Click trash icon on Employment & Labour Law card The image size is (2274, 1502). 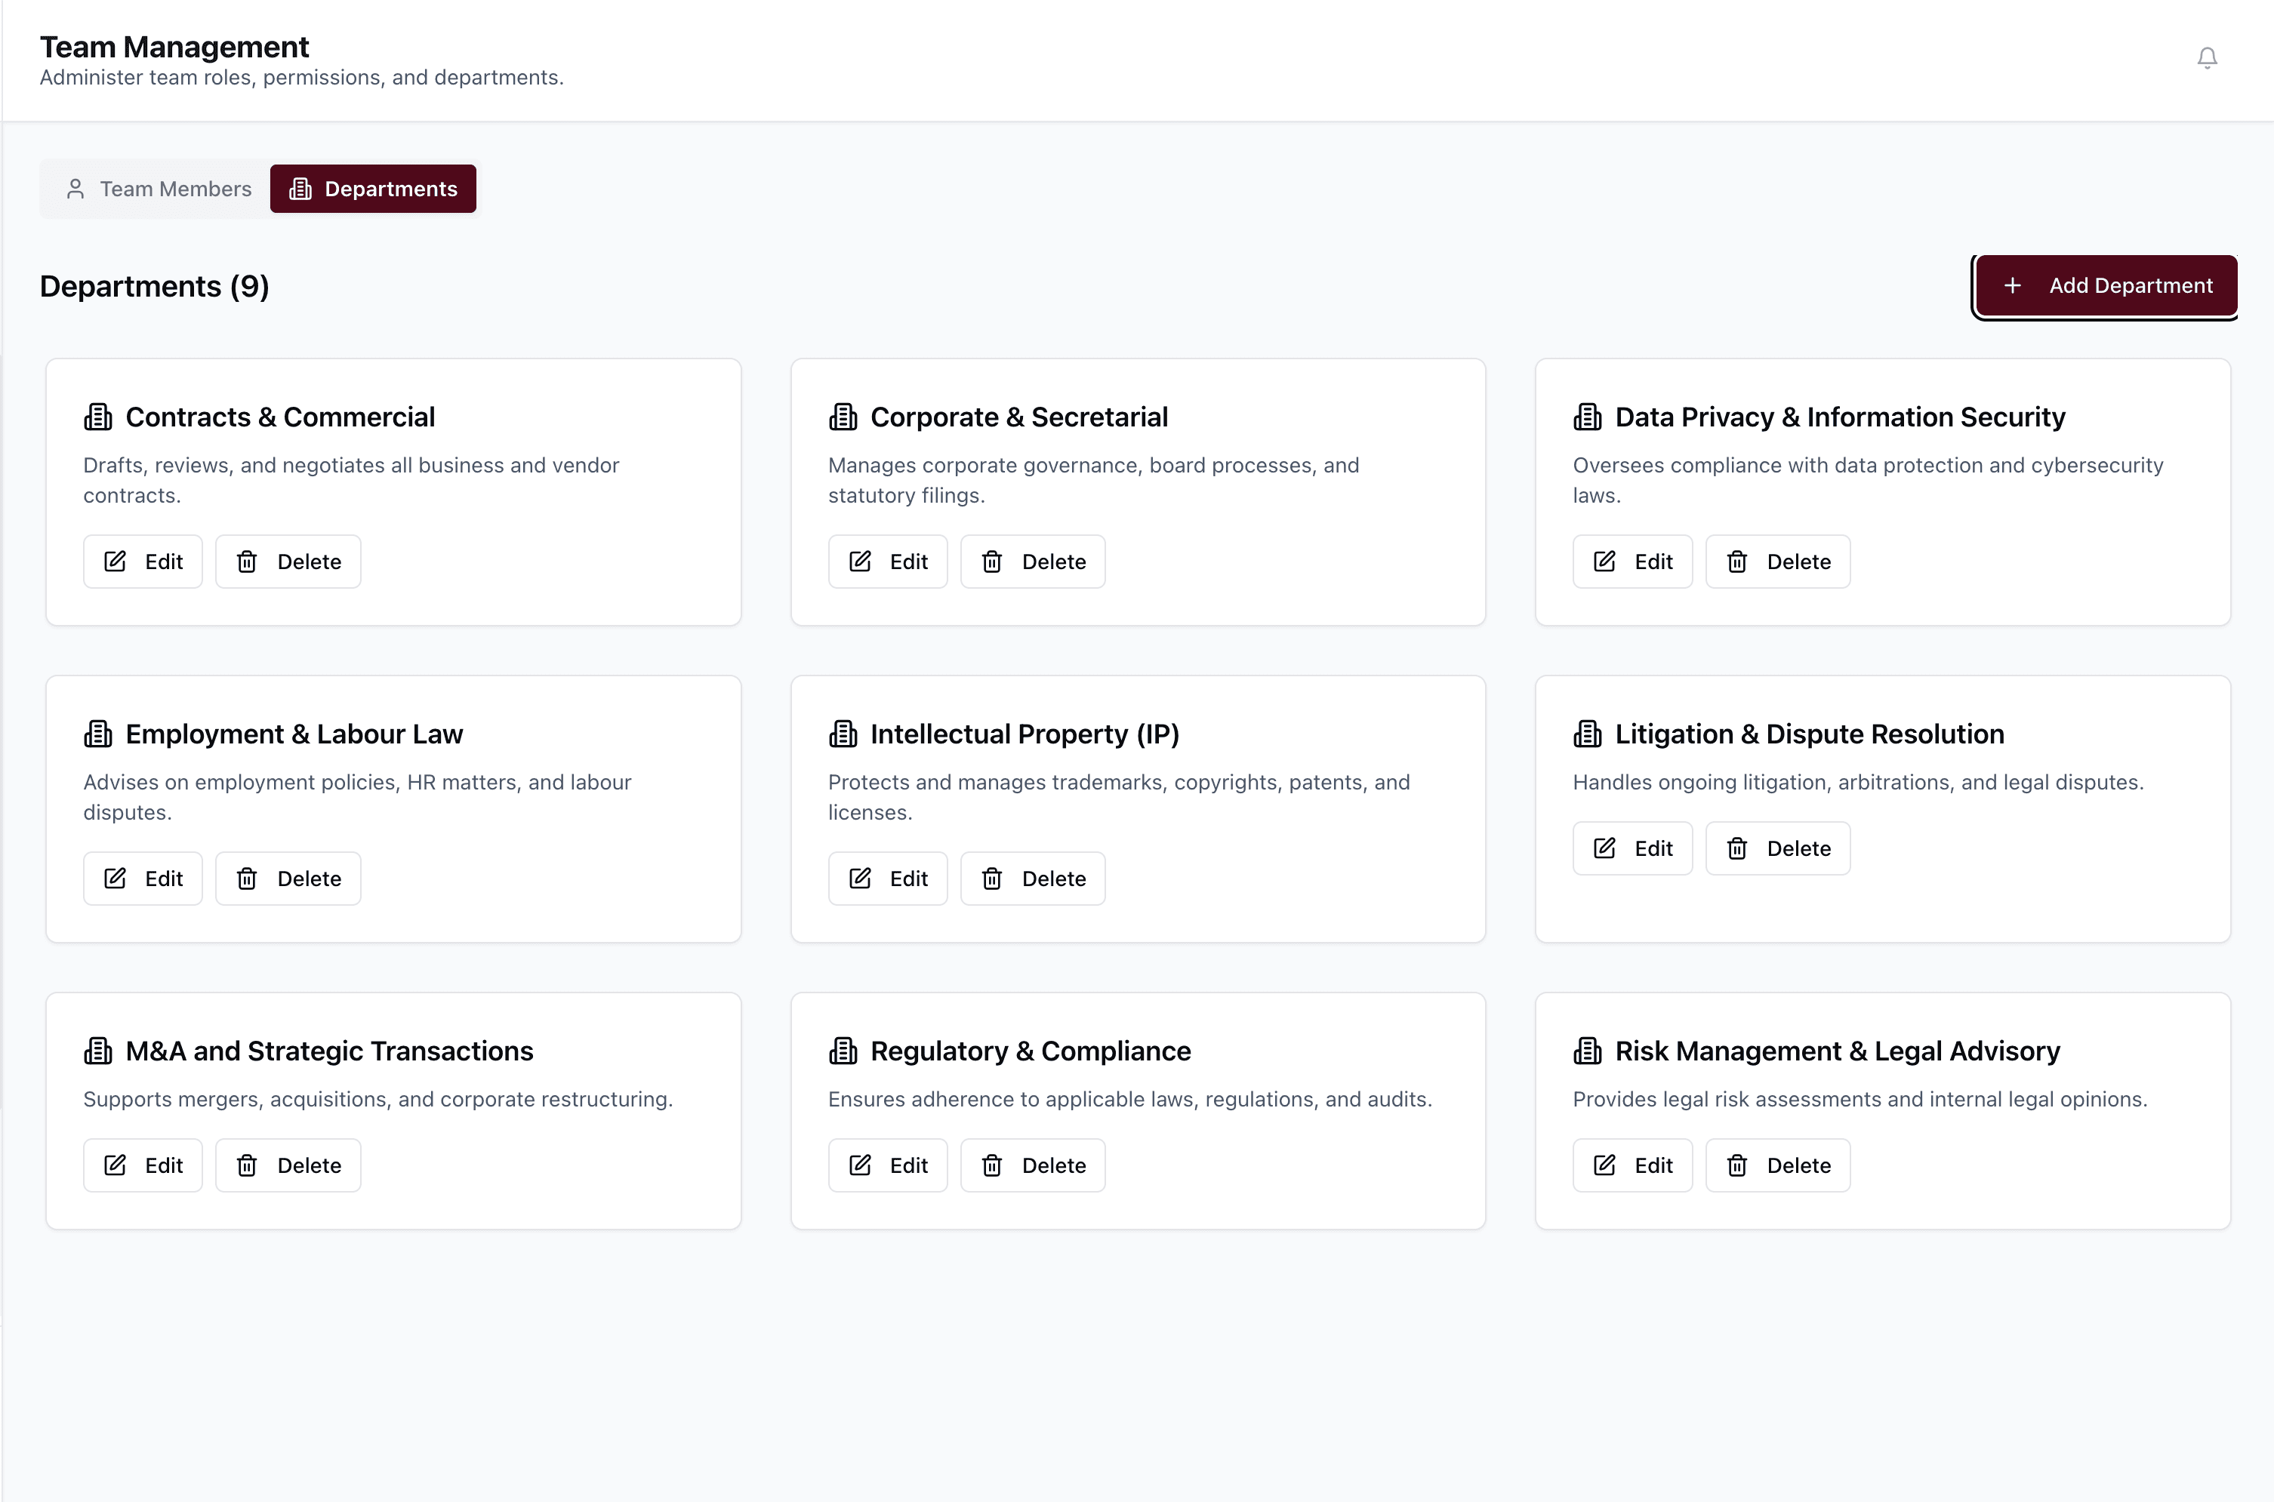click(x=247, y=879)
